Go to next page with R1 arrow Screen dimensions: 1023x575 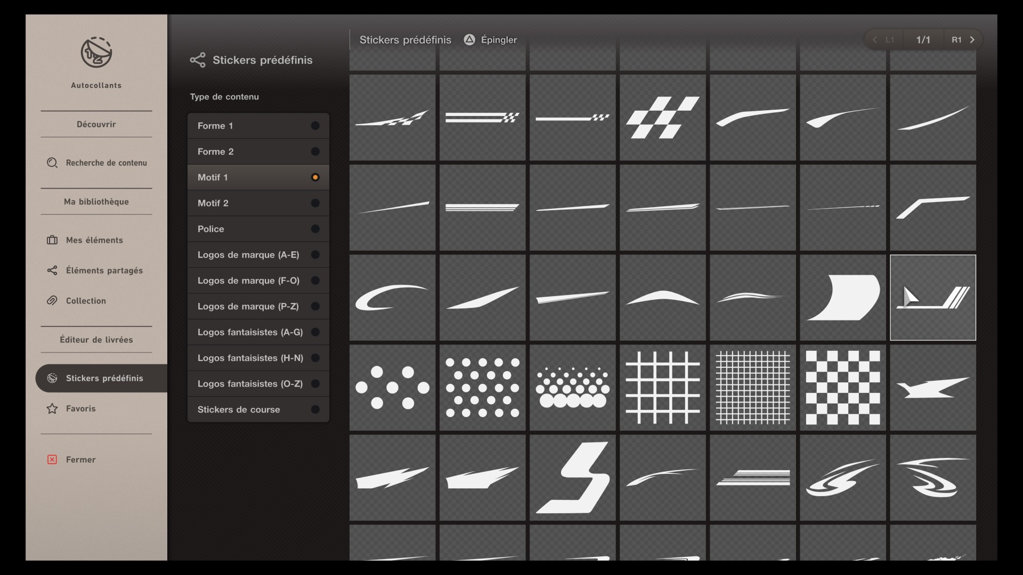point(971,40)
